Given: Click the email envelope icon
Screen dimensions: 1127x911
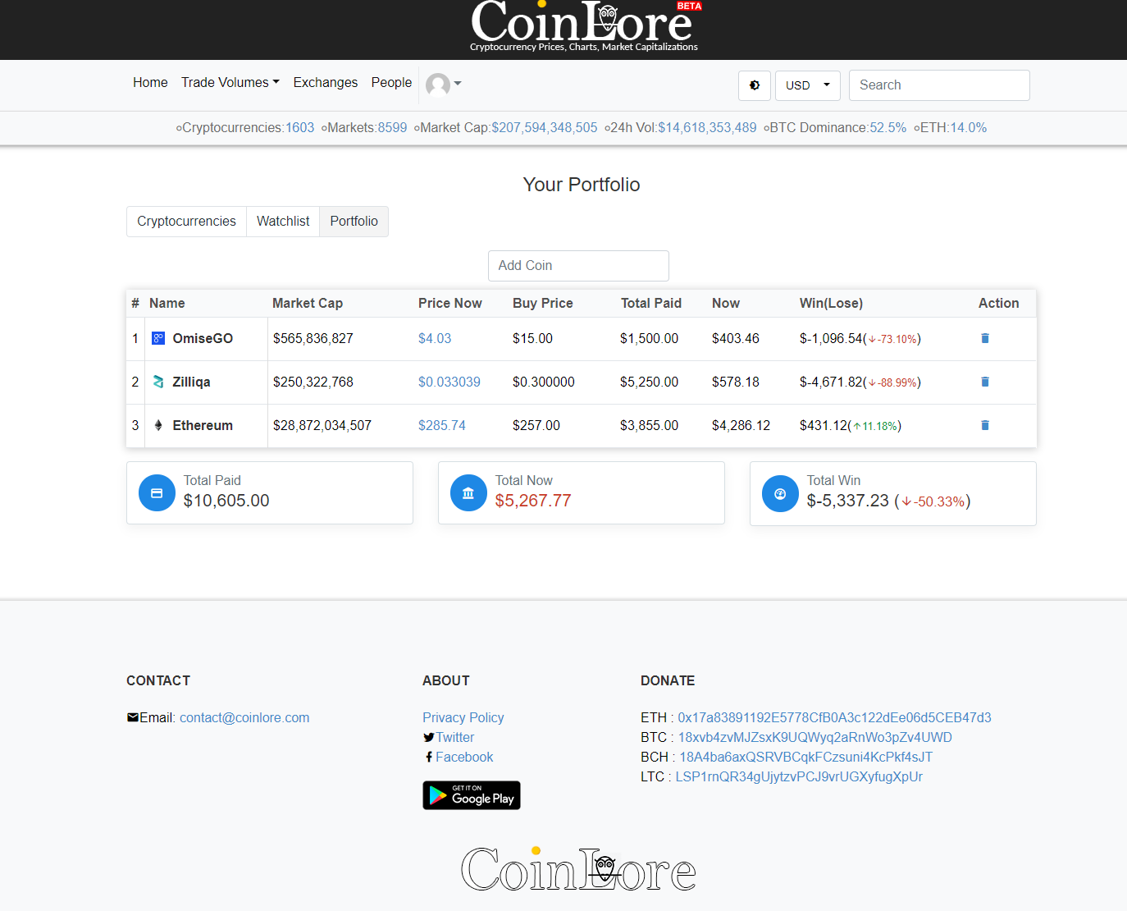Looking at the screenshot, I should 133,717.
